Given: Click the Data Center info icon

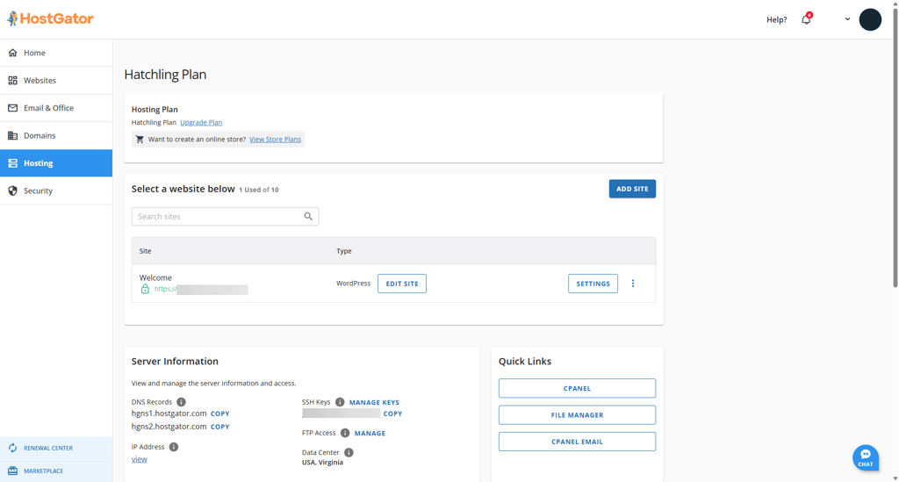Looking at the screenshot, I should [349, 453].
